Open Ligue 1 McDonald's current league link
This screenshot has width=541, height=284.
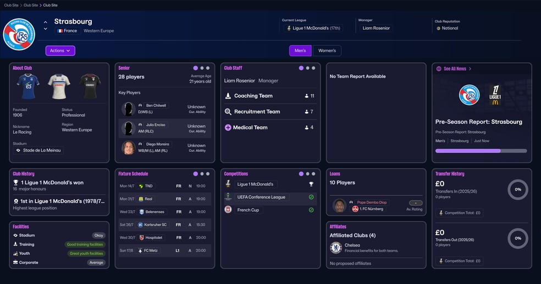[x=313, y=28]
